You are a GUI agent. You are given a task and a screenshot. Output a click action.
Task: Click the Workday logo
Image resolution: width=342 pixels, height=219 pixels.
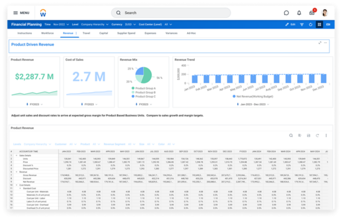point(43,12)
